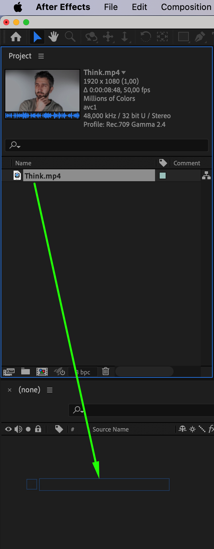Select the Zoom magnifier tool
Image resolution: width=214 pixels, height=549 pixels.
tap(70, 37)
